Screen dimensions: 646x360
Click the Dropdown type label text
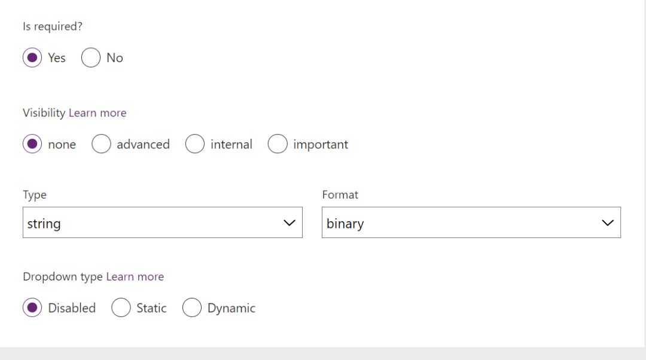(x=63, y=277)
